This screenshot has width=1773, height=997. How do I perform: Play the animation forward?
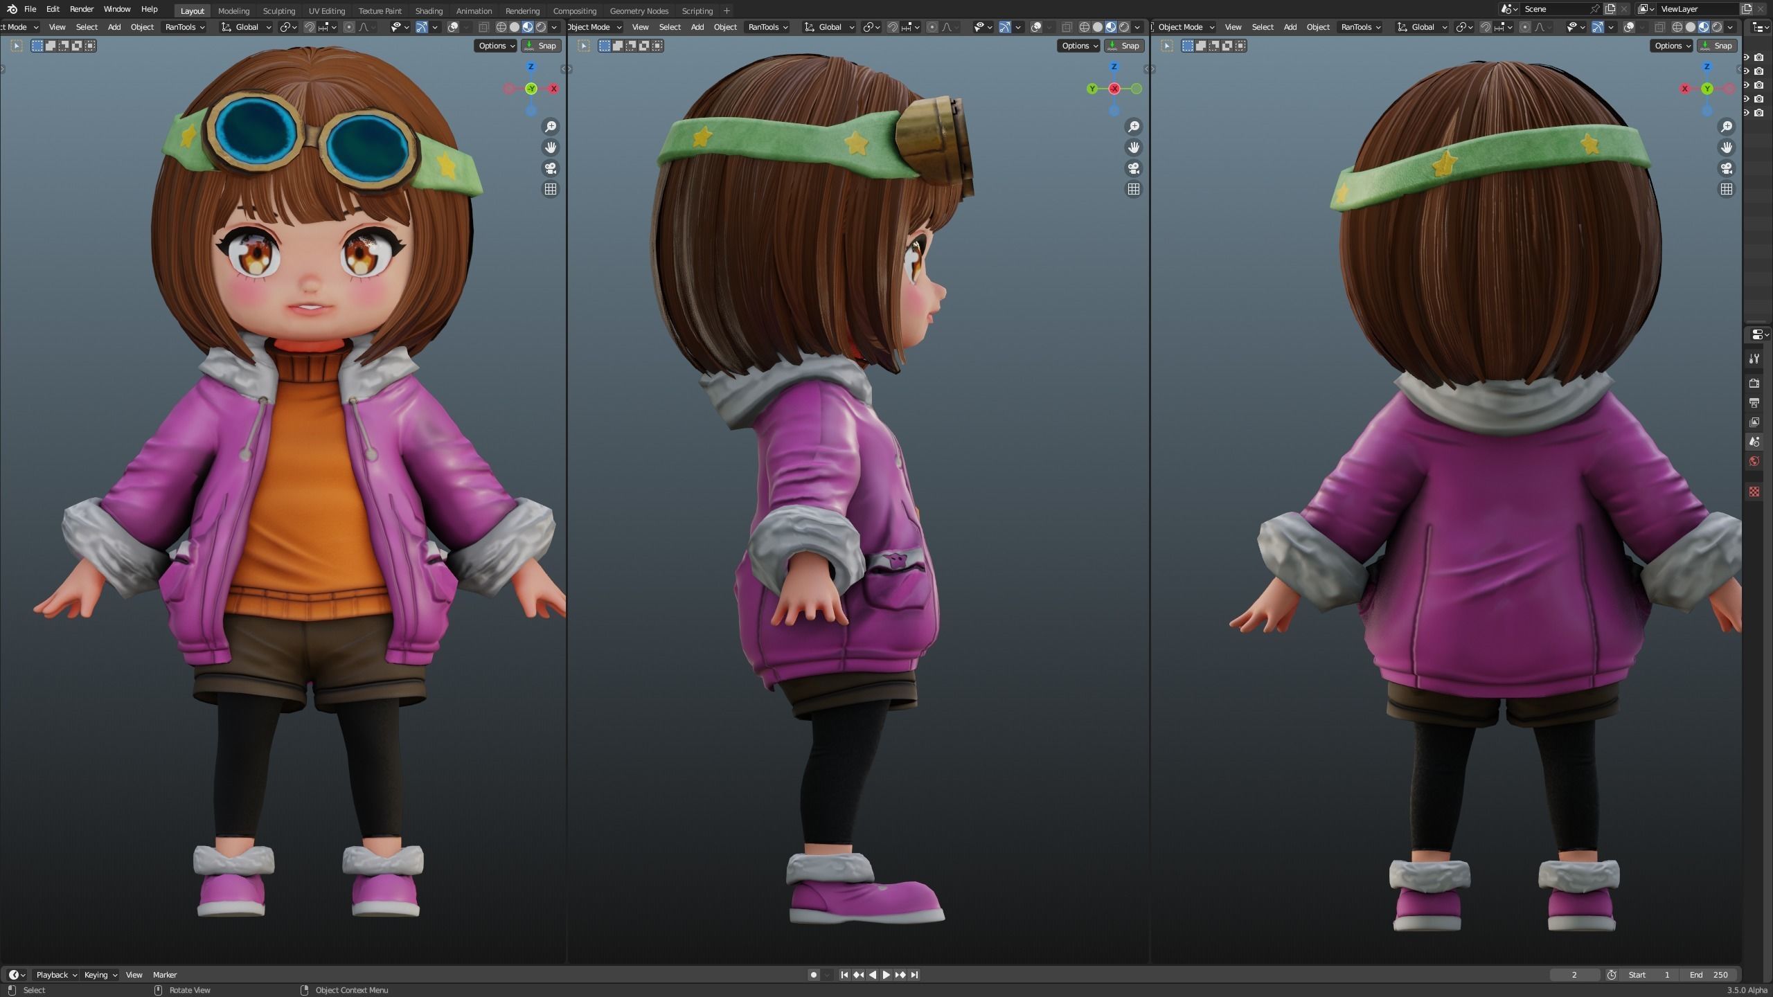tap(886, 975)
